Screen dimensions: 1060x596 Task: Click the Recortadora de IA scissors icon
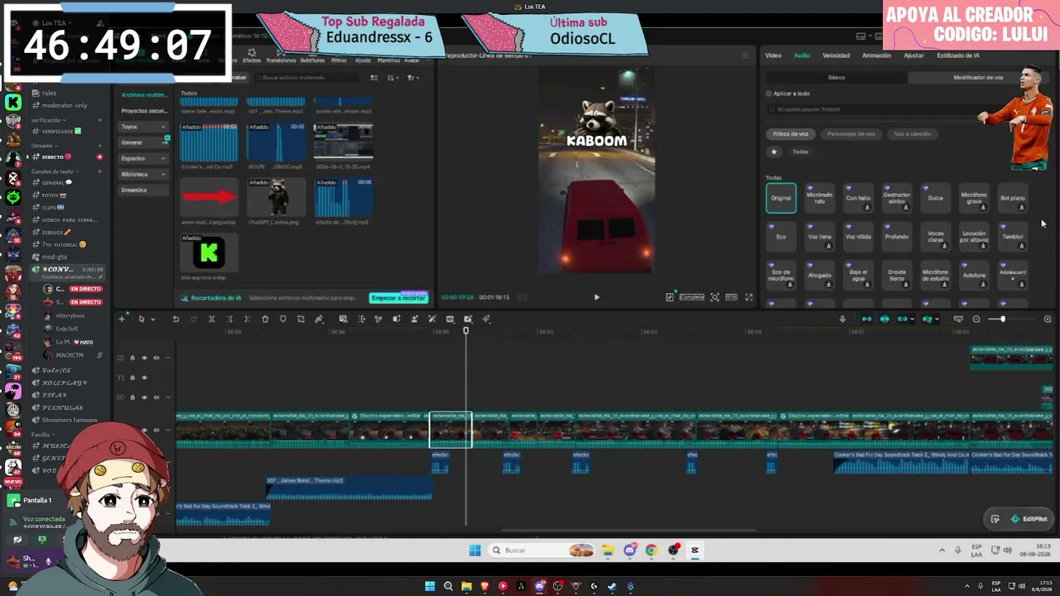point(185,298)
